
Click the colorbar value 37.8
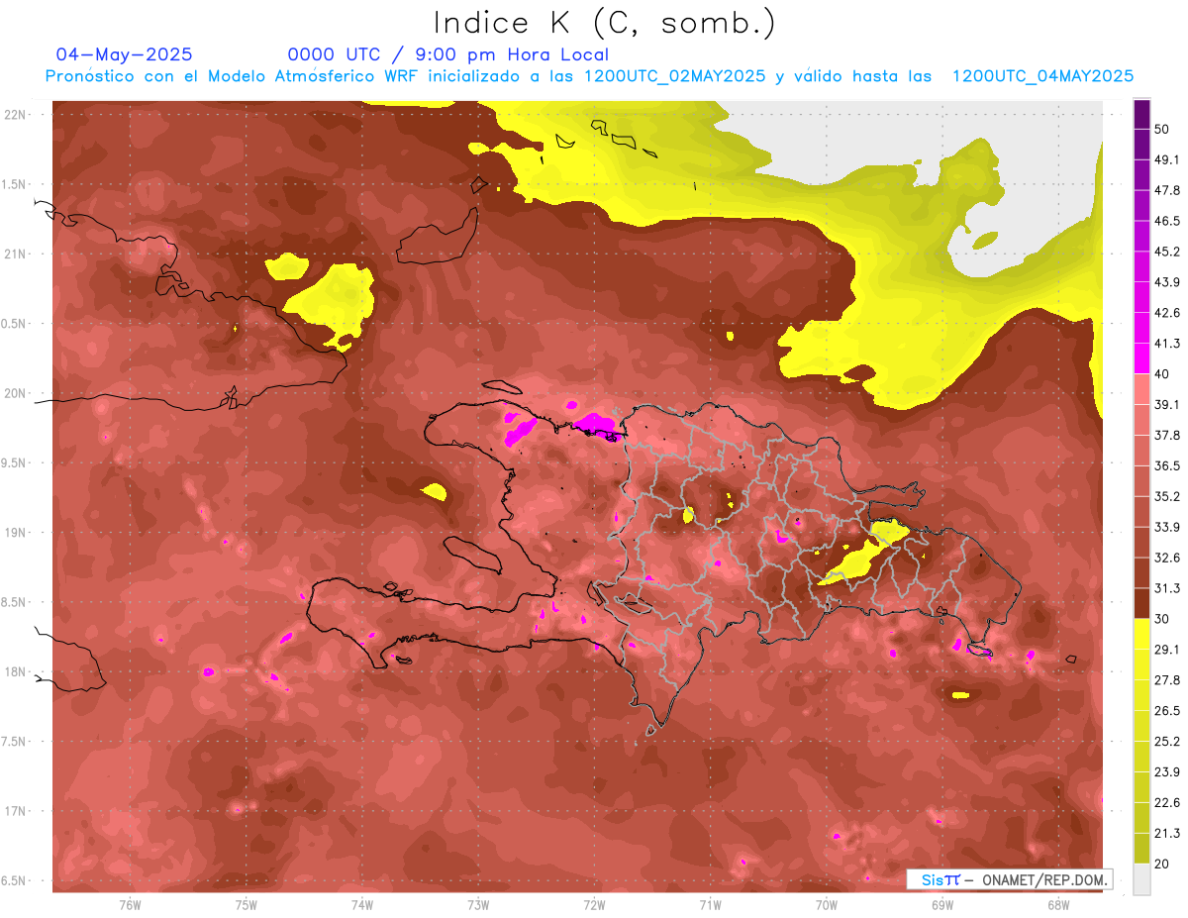click(1167, 435)
